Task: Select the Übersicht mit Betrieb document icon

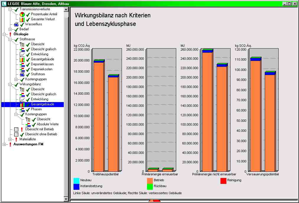Action: point(16,129)
